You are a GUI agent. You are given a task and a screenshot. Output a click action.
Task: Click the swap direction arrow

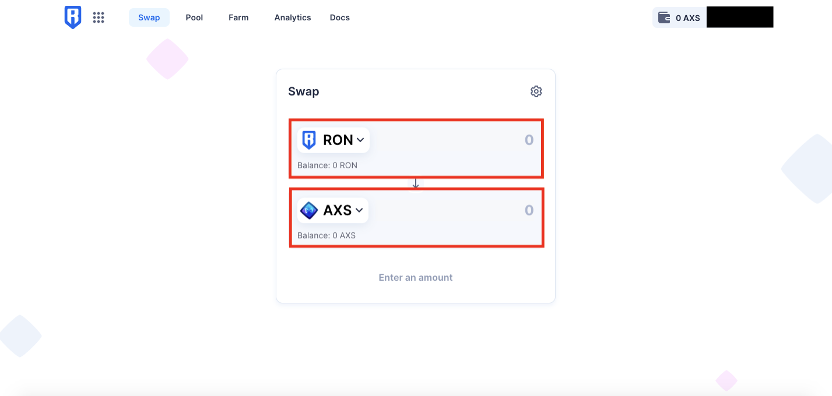(x=416, y=184)
